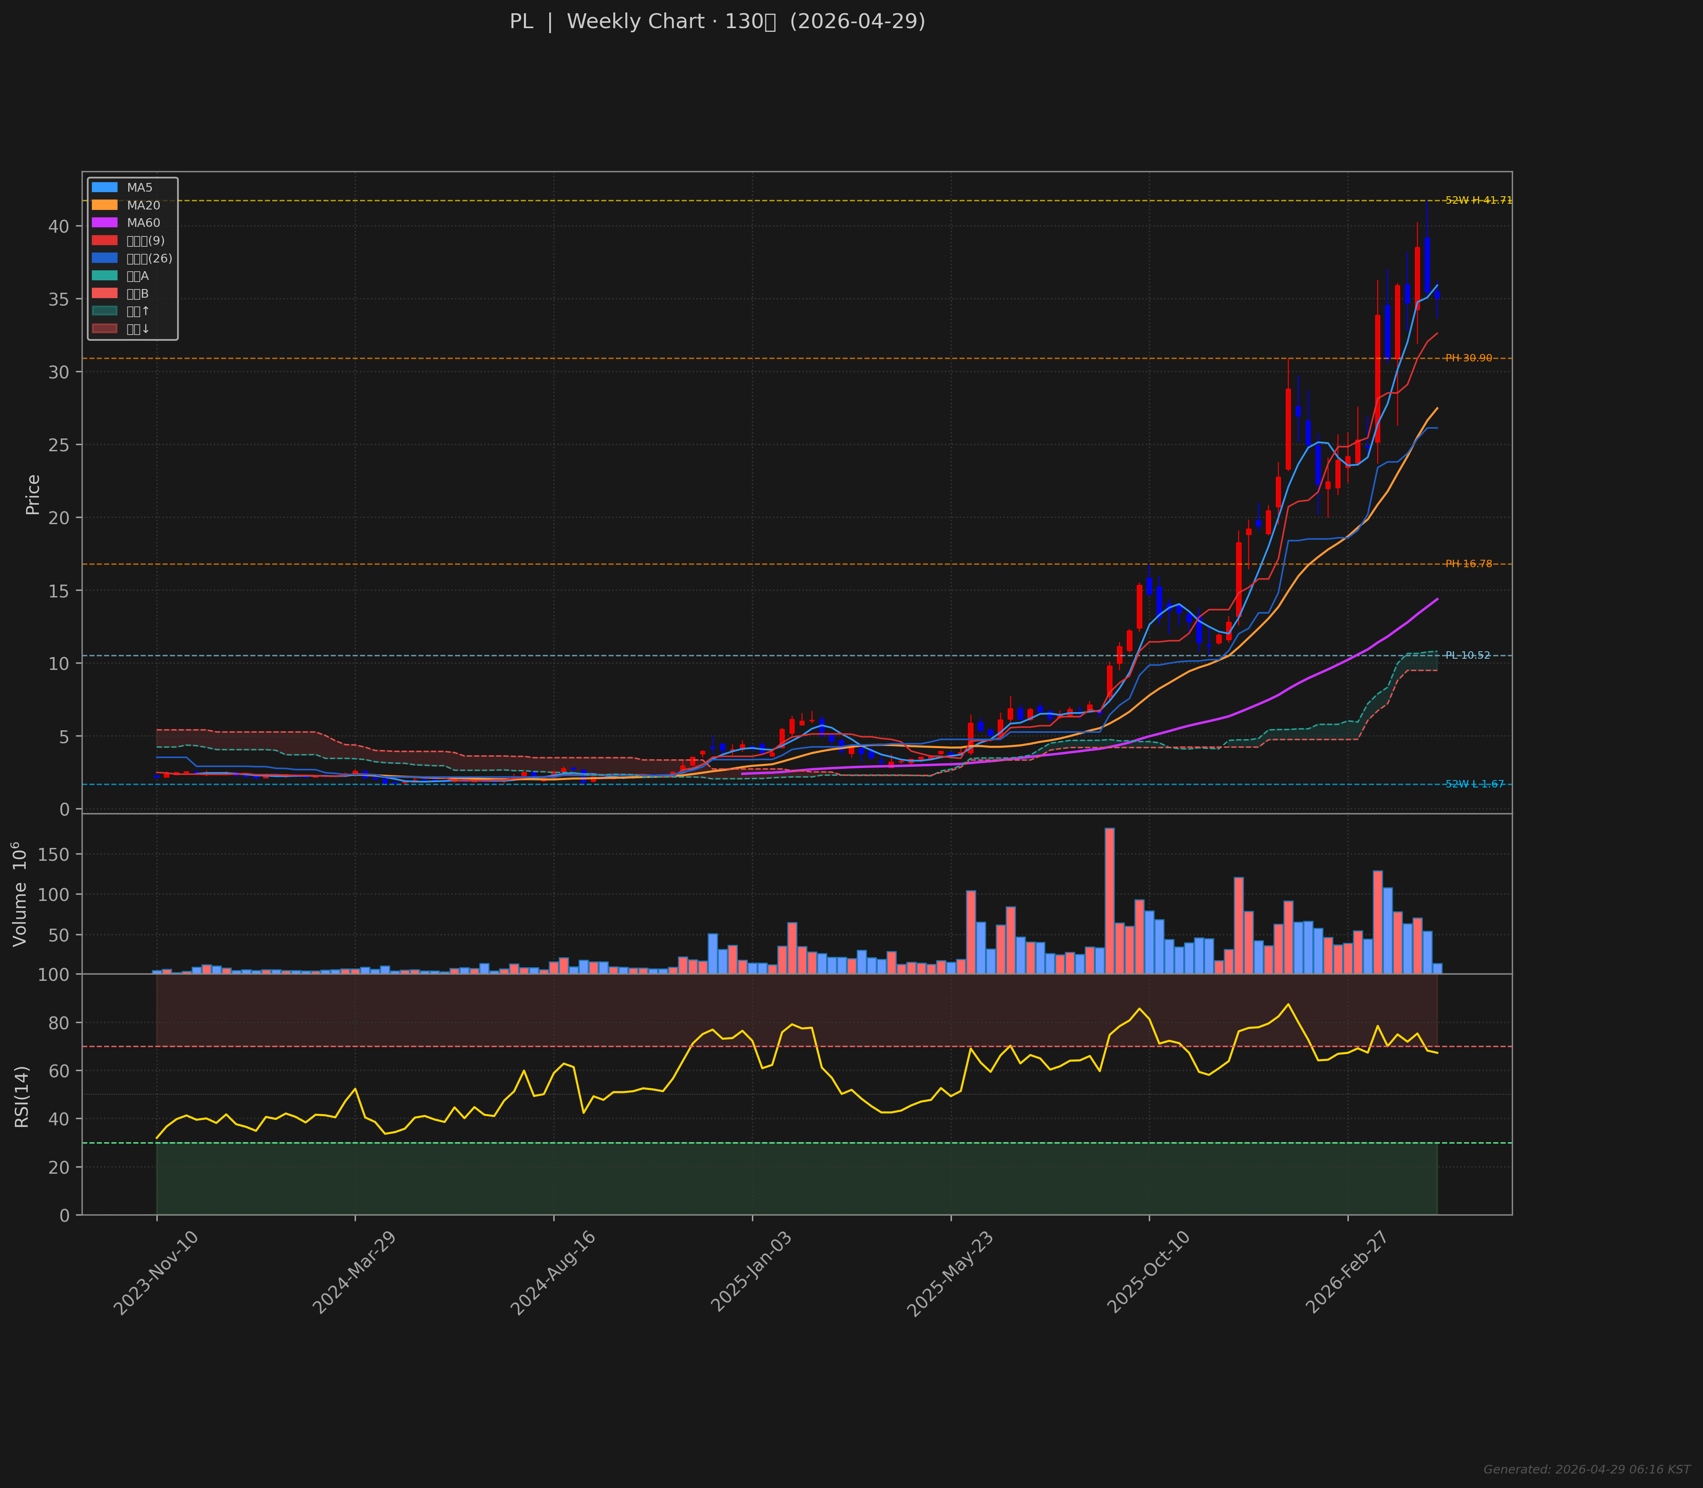This screenshot has height=1488, width=1703.
Task: Click the 2025-Oct-10 date tick label
Action: pos(1148,1273)
